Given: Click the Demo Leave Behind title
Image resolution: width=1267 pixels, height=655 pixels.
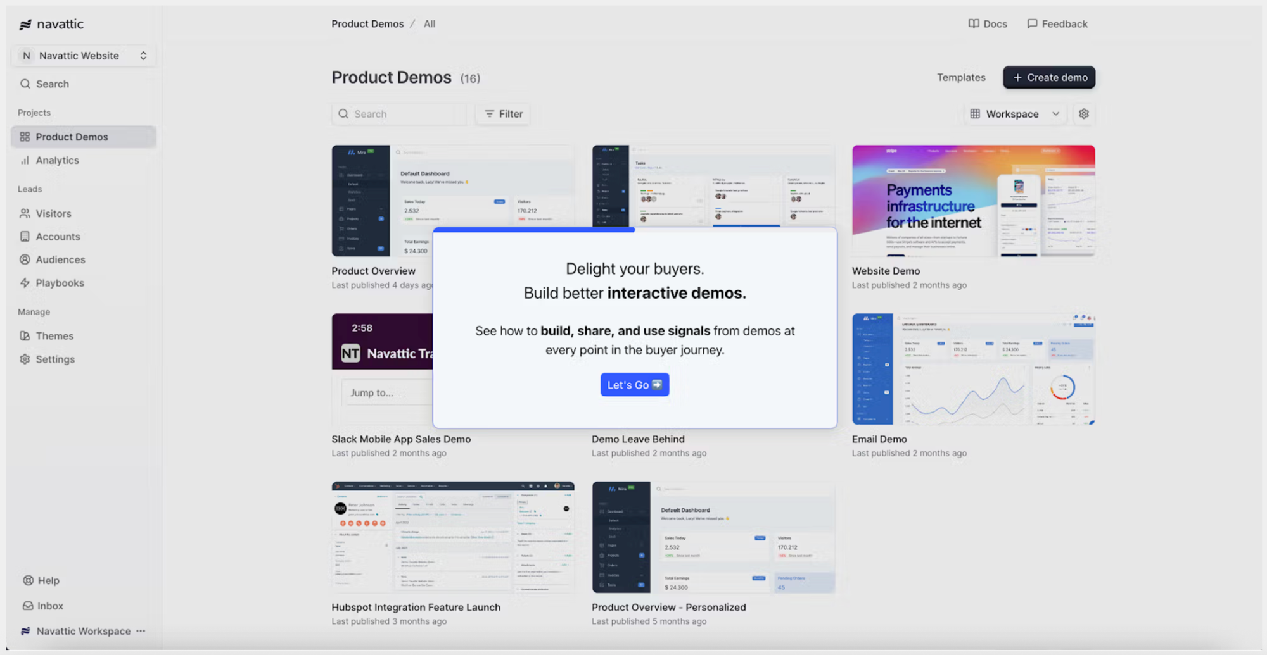Looking at the screenshot, I should (638, 439).
